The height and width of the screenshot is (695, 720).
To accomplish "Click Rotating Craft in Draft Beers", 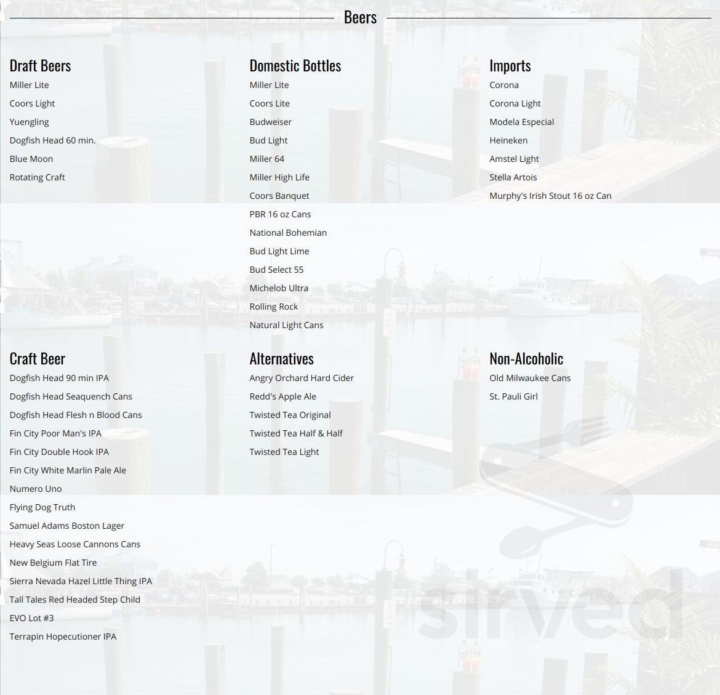I will point(37,177).
